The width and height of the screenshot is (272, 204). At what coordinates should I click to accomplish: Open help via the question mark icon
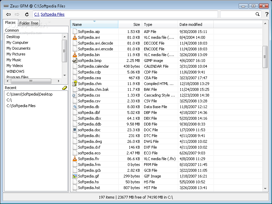tap(267, 14)
